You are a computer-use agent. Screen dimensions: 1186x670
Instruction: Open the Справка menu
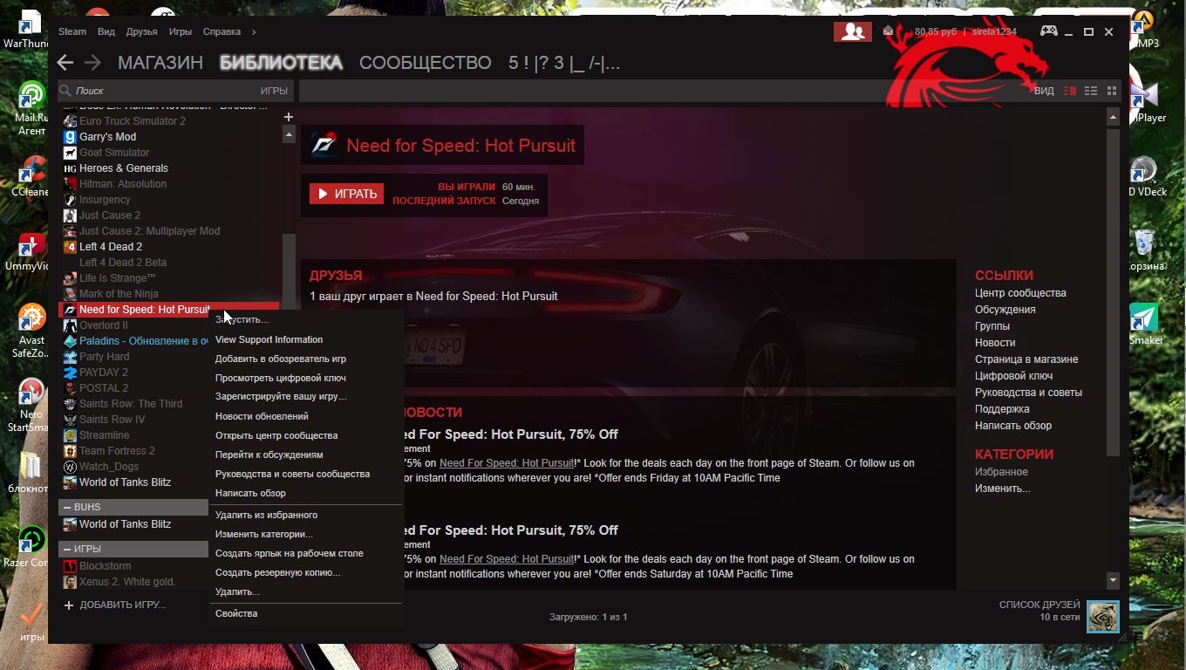click(222, 31)
